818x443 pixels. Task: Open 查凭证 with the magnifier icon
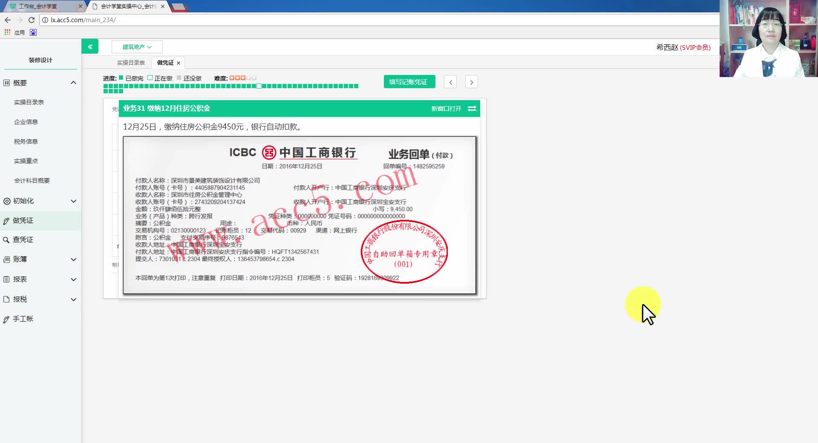(x=6, y=239)
